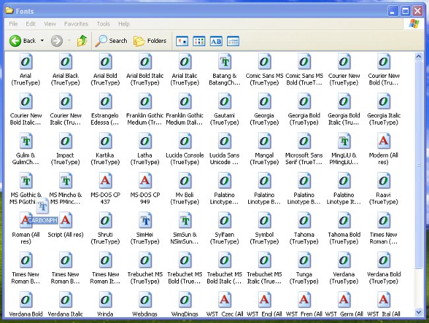This screenshot has width=429, height=323.
Task: Select the Modern (All res) font
Action: (x=383, y=141)
